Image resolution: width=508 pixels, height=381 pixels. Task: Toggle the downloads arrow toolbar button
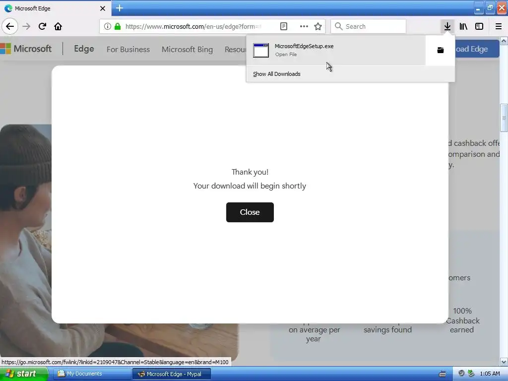click(x=447, y=26)
